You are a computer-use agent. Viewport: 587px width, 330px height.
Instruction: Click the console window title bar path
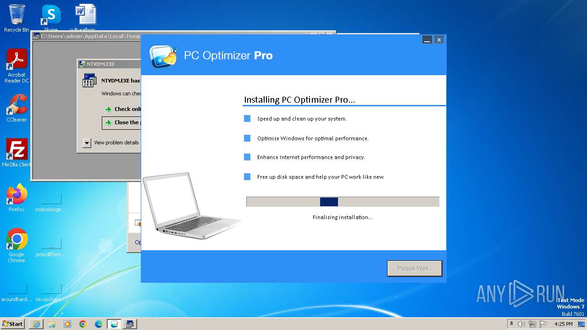tap(90, 36)
